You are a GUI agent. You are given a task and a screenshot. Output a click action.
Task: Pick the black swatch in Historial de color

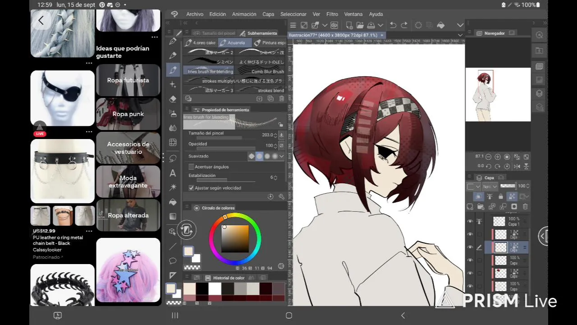click(202, 288)
